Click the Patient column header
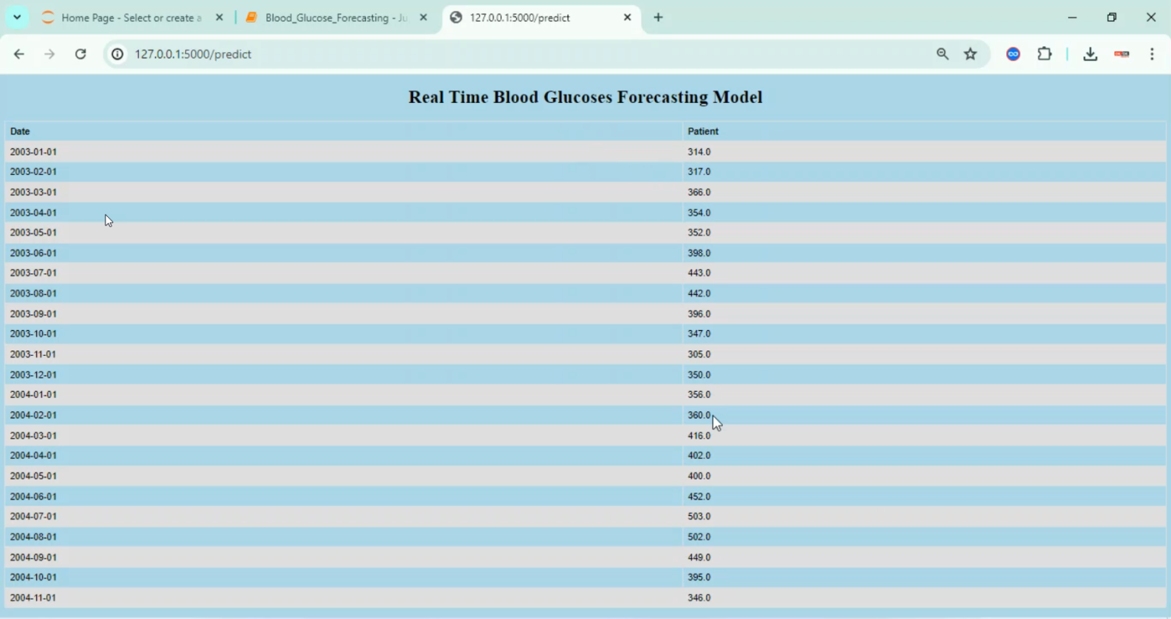1171x619 pixels. tap(703, 131)
